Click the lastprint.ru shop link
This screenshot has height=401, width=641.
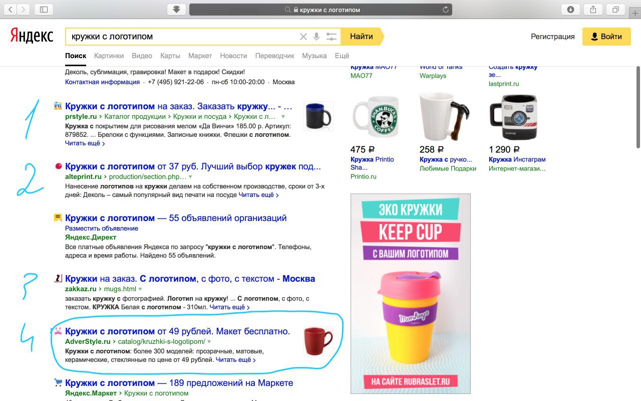504,84
